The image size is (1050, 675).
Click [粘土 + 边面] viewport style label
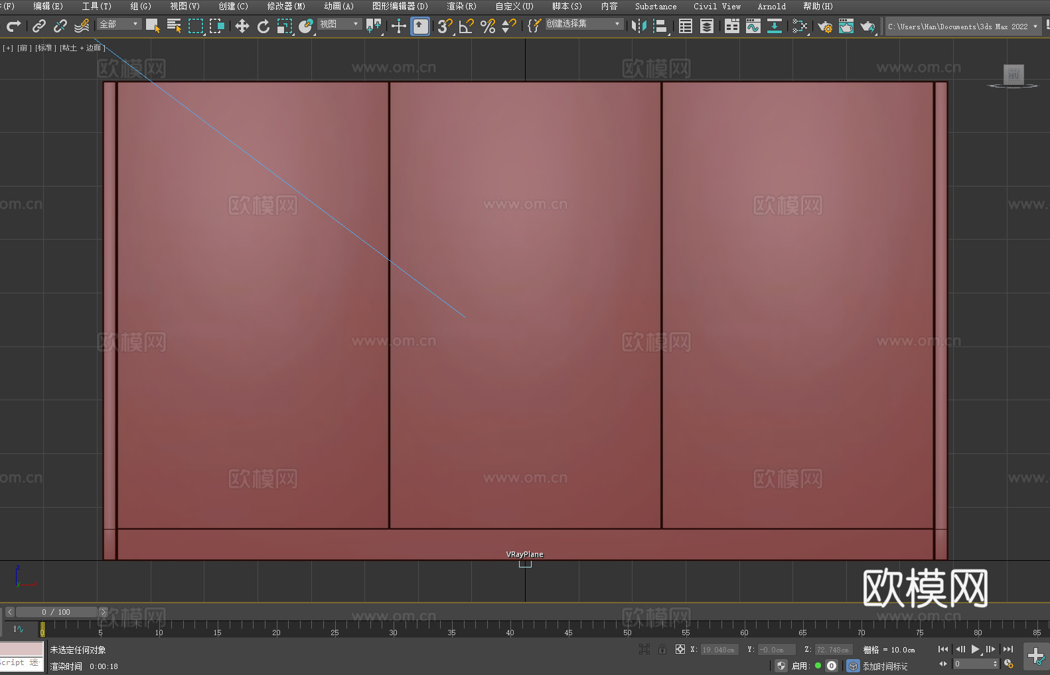coord(82,48)
